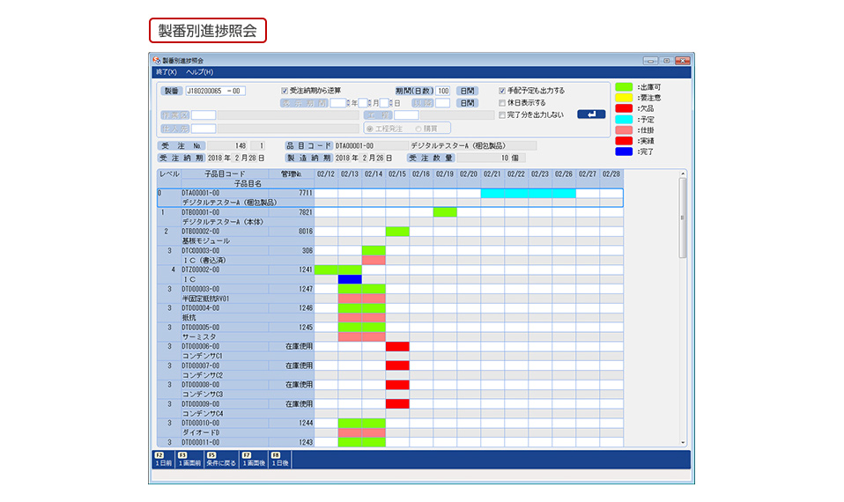Click the green cell on 02/19 for DTB00001-00
844x502 pixels.
click(x=445, y=212)
